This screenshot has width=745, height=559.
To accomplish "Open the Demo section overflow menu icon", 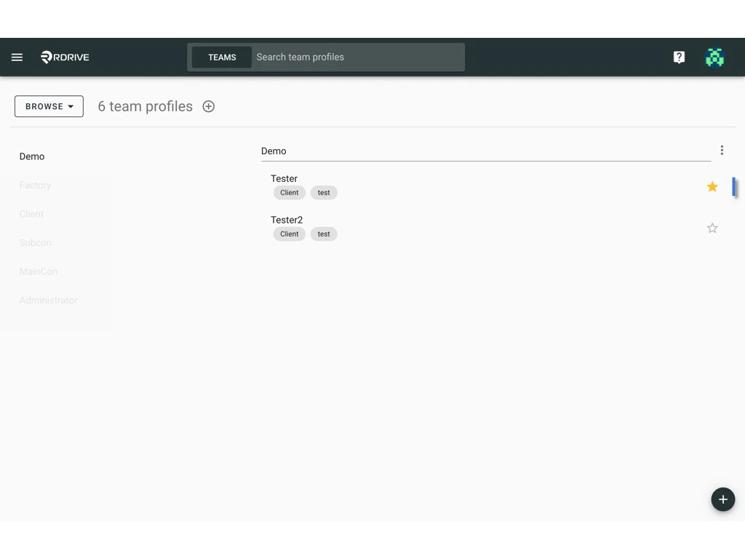I will pos(722,150).
